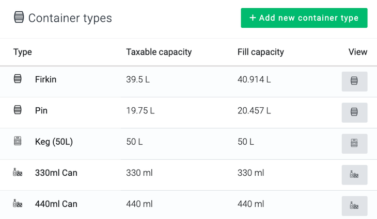Click the keg icon left of Keg (50L)
The width and height of the screenshot is (377, 219).
point(18,141)
